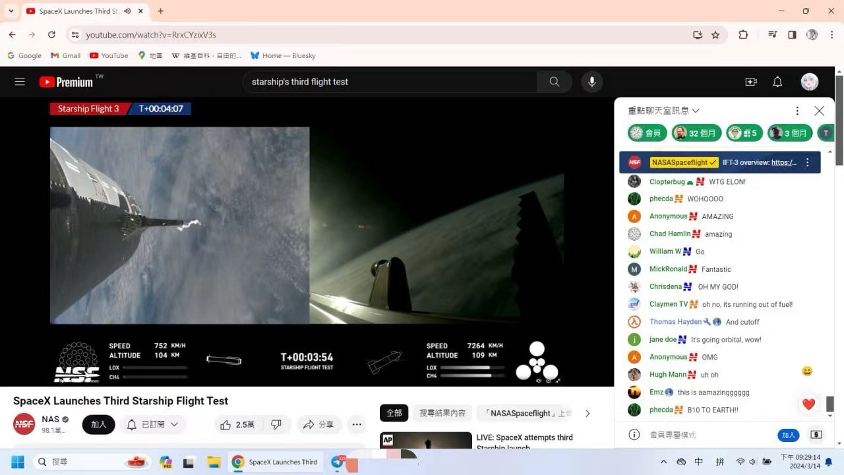Viewport: 844px width, 475px height.
Task: Open Super Chat dollar icon
Action: tap(816, 435)
